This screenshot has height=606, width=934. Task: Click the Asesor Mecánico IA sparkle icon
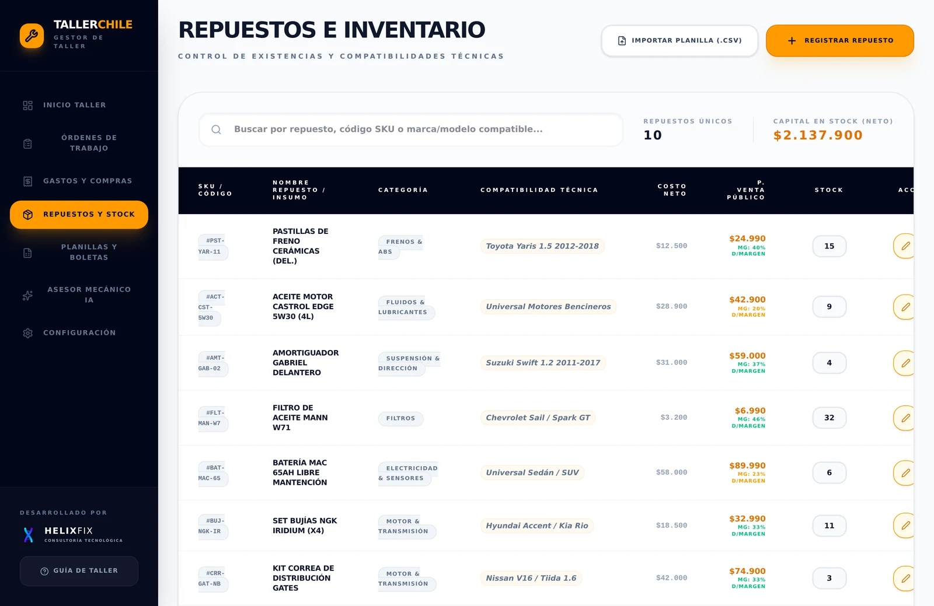[27, 295]
